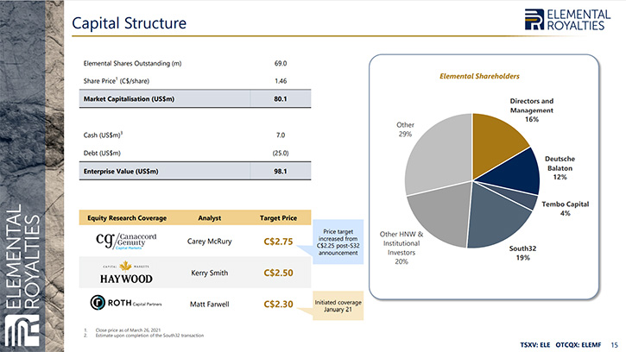Click the C$2.75 target price

(x=278, y=242)
